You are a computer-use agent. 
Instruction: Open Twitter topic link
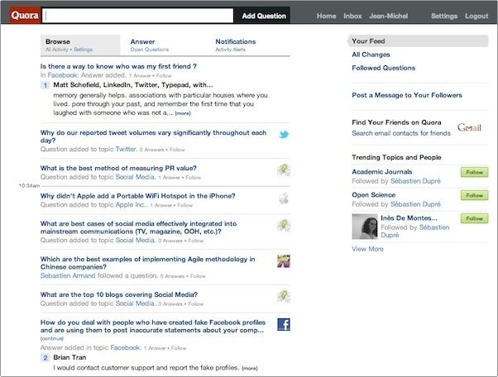click(126, 149)
